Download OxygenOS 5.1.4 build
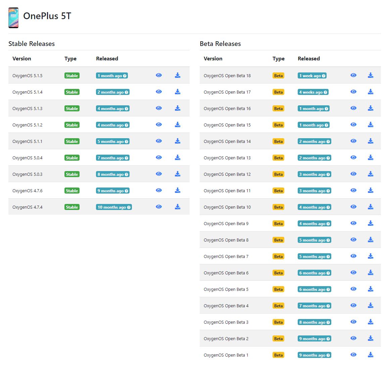This screenshot has height=371, width=388. [178, 92]
